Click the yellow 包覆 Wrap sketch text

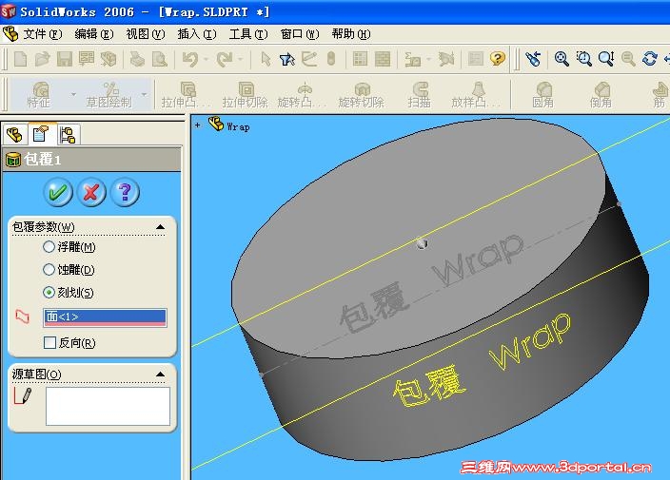[482, 360]
